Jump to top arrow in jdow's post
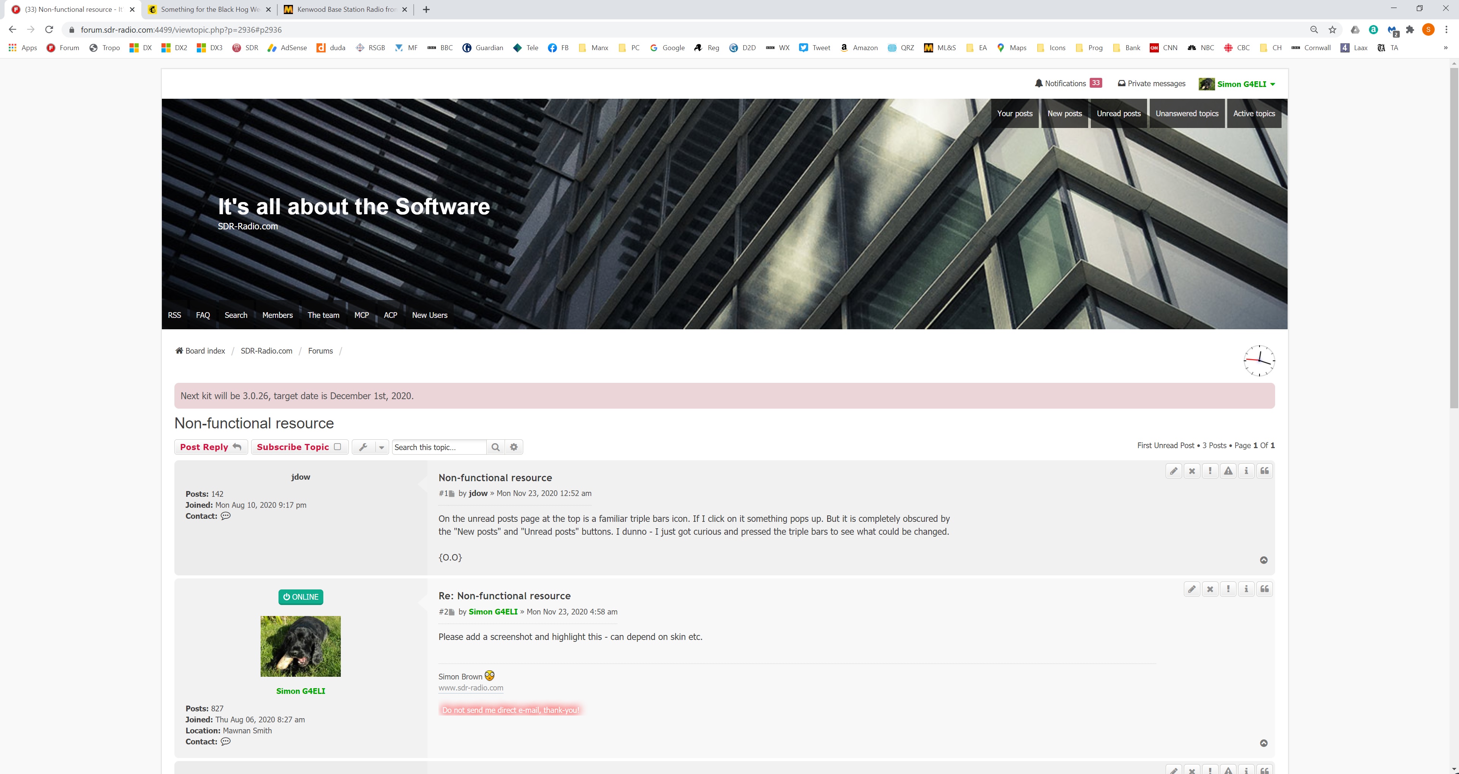Image resolution: width=1459 pixels, height=774 pixels. [1264, 561]
